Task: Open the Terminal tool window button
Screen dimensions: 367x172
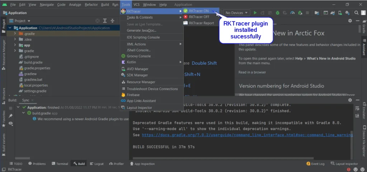Action: pyautogui.click(x=60, y=164)
